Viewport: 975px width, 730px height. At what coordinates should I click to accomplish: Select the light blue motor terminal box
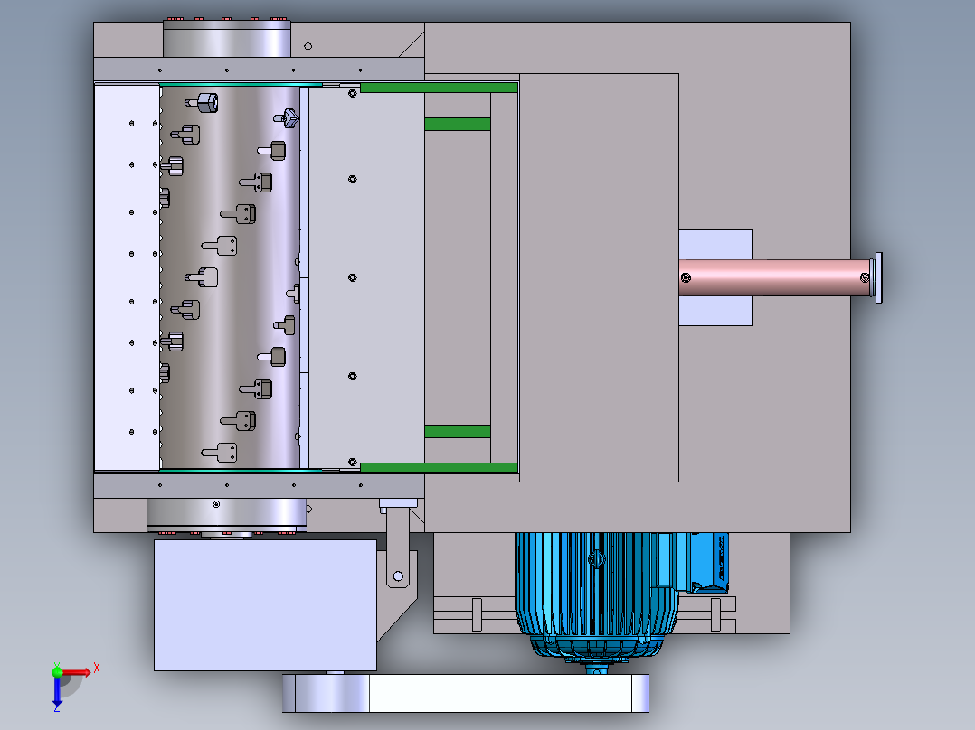(x=709, y=562)
